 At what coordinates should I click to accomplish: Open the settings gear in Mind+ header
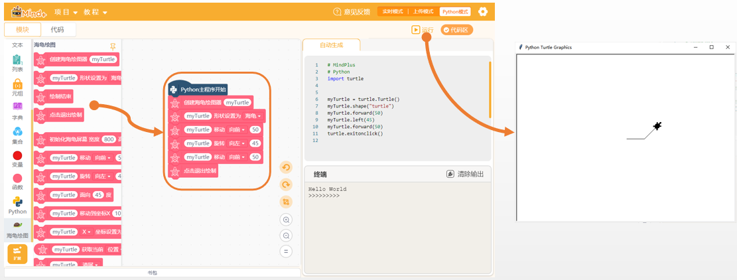click(483, 12)
